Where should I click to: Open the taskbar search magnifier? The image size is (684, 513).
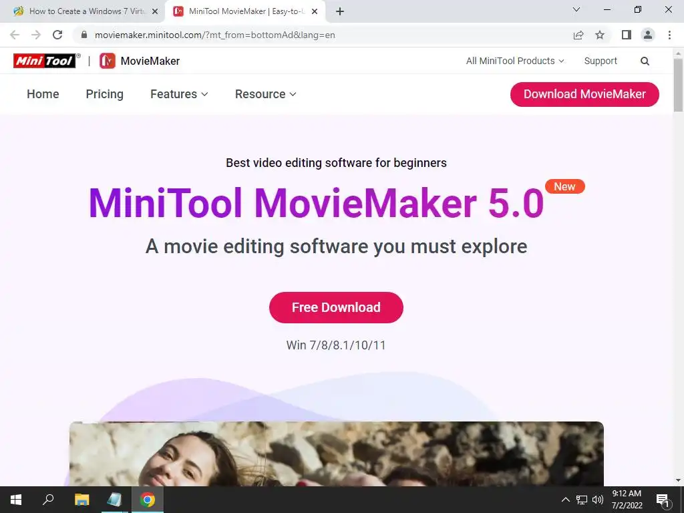[48, 500]
